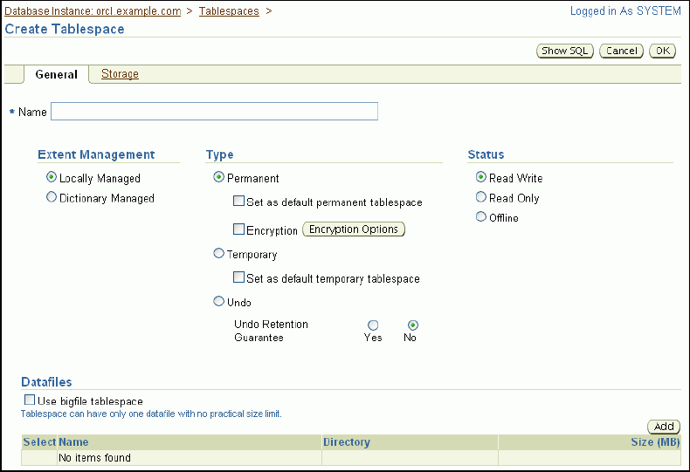Image resolution: width=690 pixels, height=472 pixels.
Task: Choose Offline status option
Action: coord(480,216)
